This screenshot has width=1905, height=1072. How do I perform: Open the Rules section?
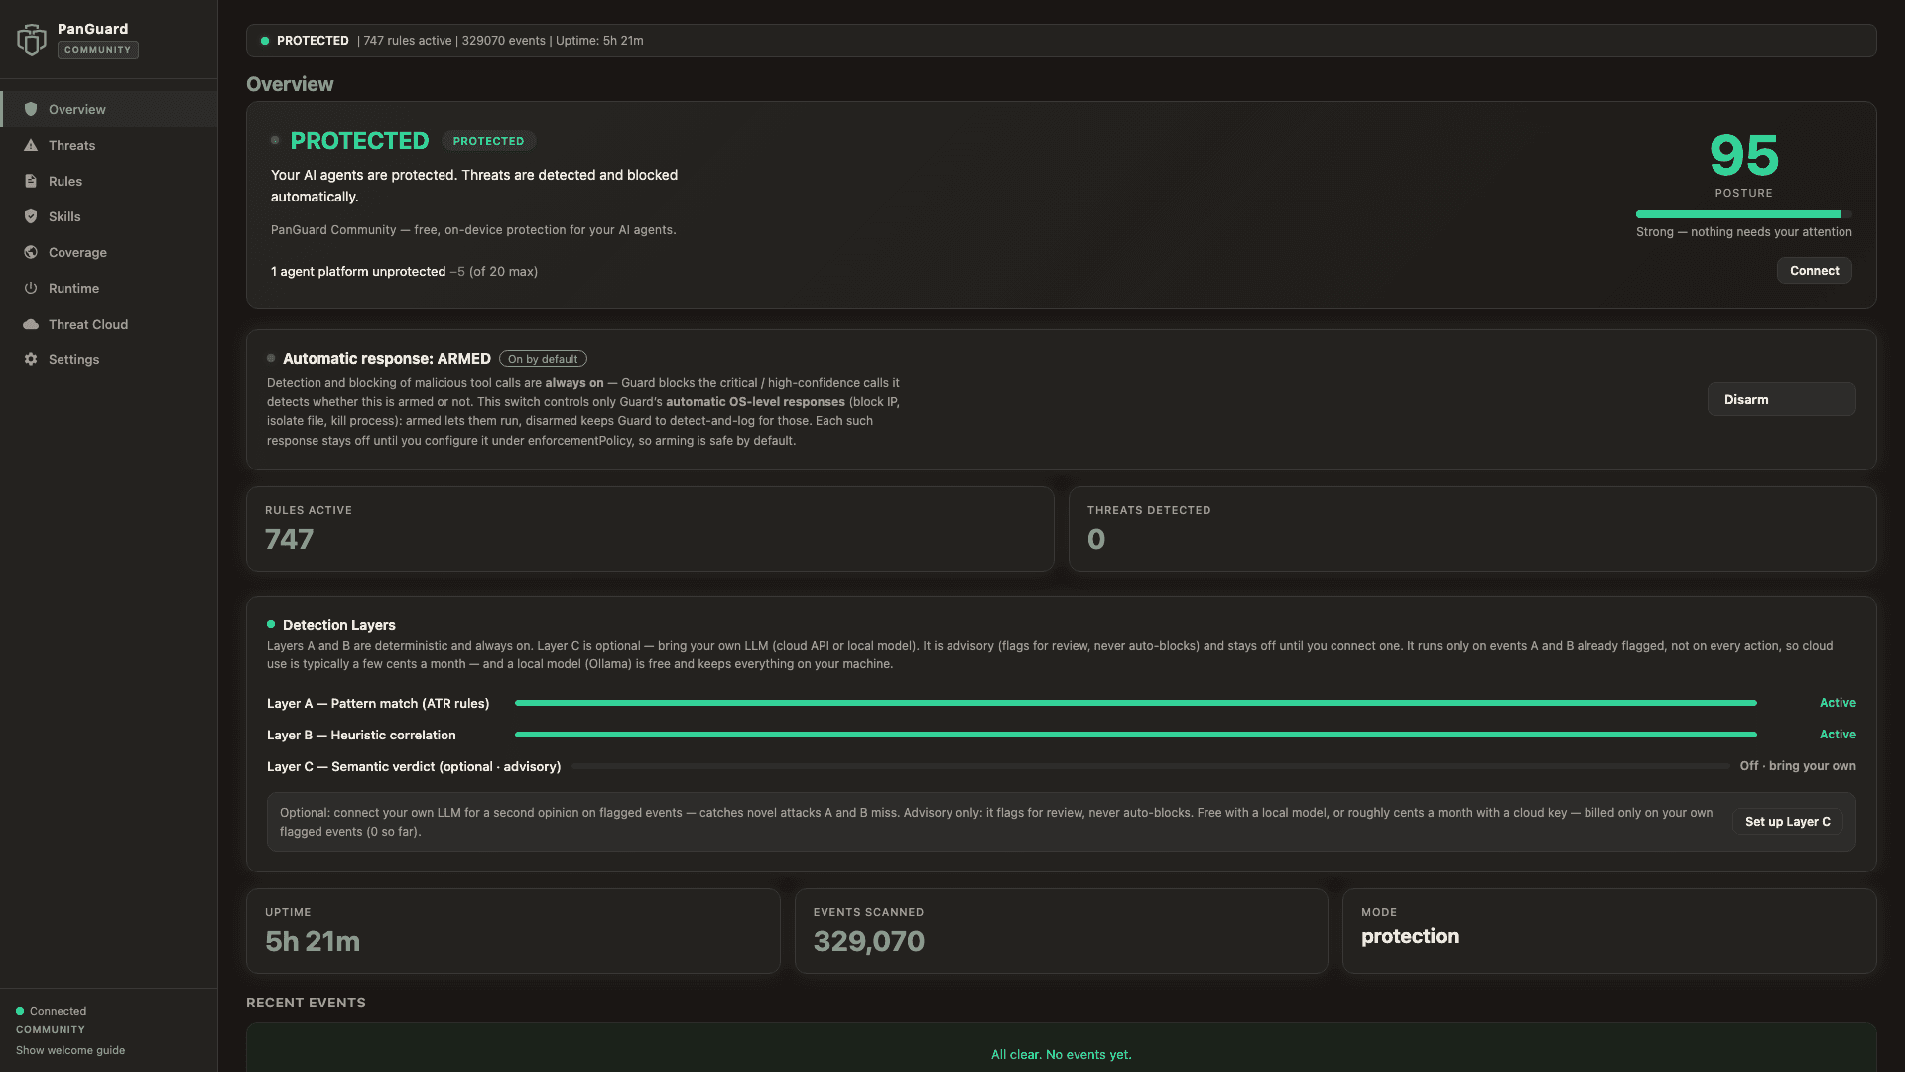pos(109,181)
